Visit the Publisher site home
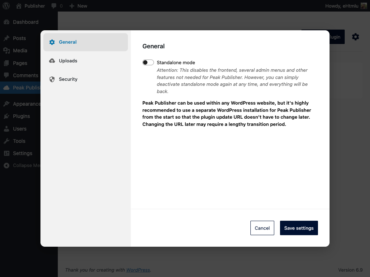Screen dimensions: 370x277 point(30,6)
